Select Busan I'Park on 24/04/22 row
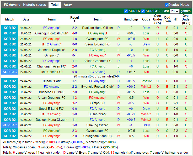 52,81
